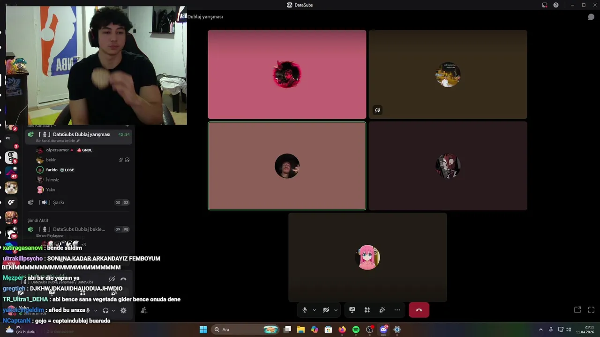Open output options arrow beside headphones

click(x=113, y=310)
